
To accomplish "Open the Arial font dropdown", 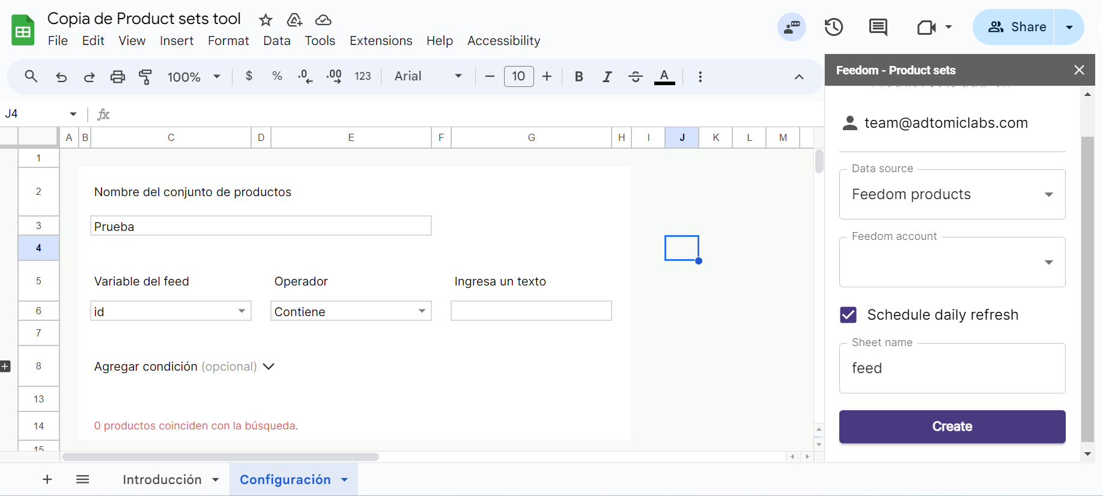I will (x=428, y=76).
